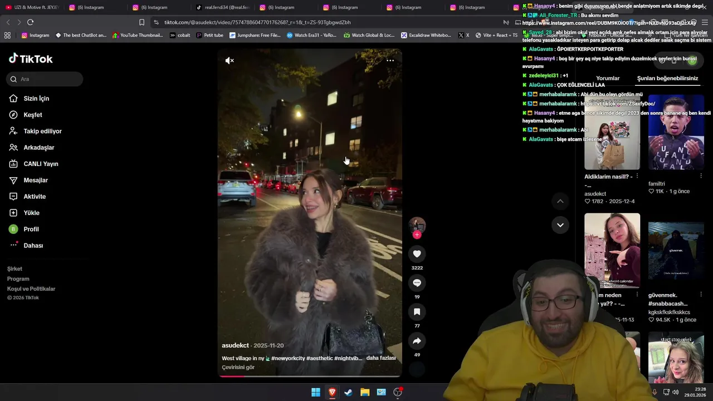Image resolution: width=713 pixels, height=401 pixels.
Task: Open güvenmek. #snabbacash video thumbnail
Action: click(676, 251)
